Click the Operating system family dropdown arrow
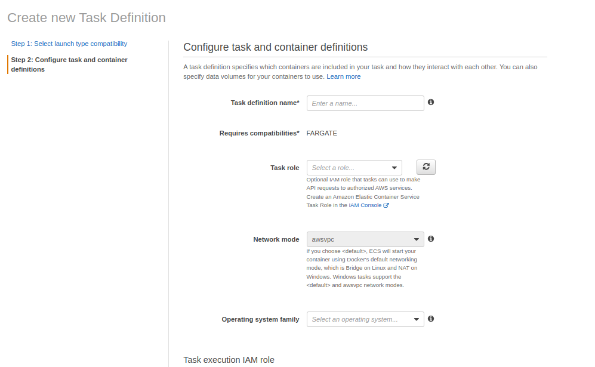Image resolution: width=595 pixels, height=367 pixels. click(x=416, y=319)
